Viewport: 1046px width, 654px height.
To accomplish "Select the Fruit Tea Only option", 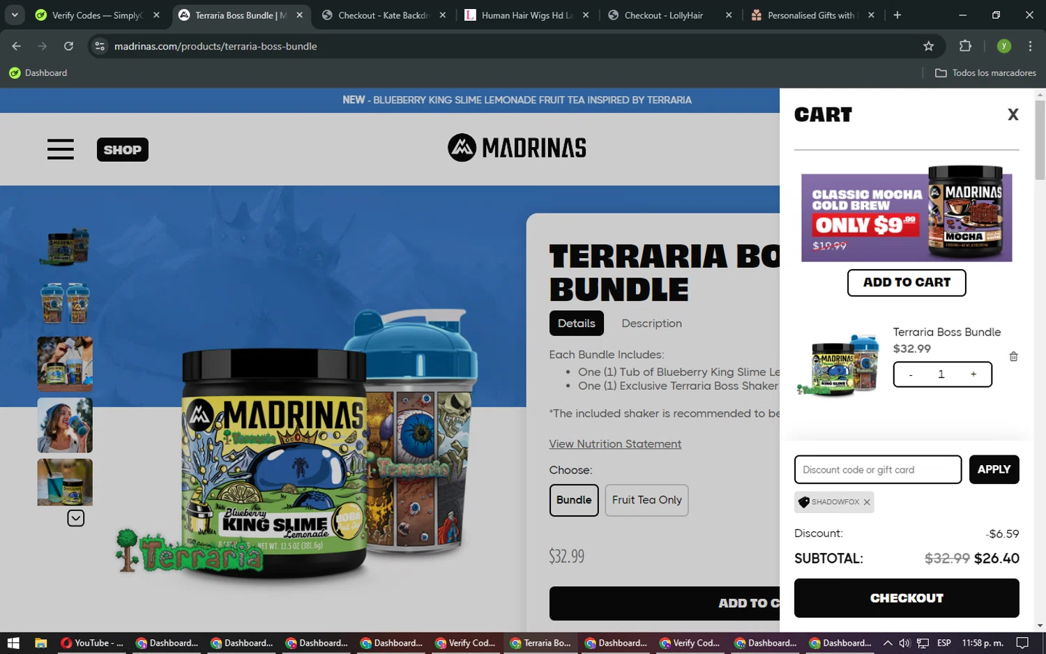I will pos(646,500).
